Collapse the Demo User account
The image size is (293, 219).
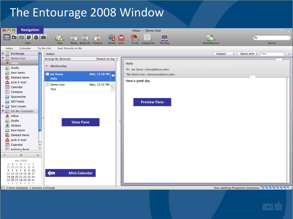3,58
